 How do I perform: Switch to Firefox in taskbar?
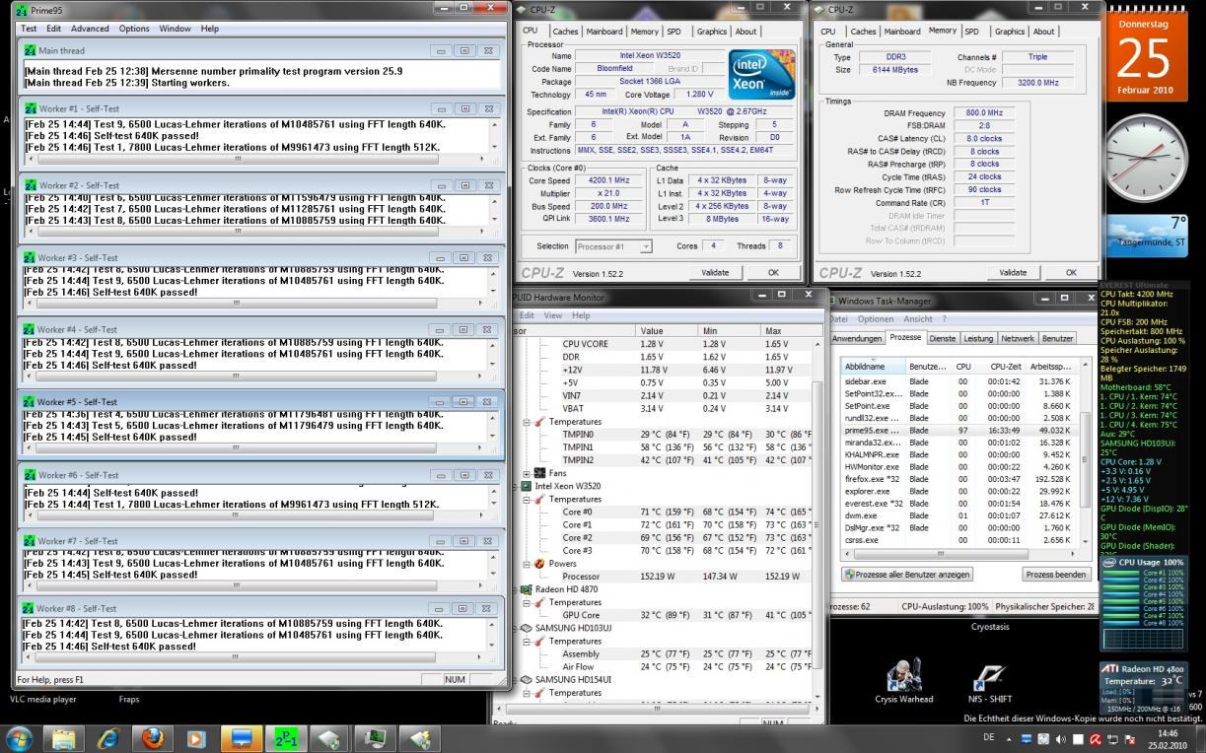tap(153, 737)
